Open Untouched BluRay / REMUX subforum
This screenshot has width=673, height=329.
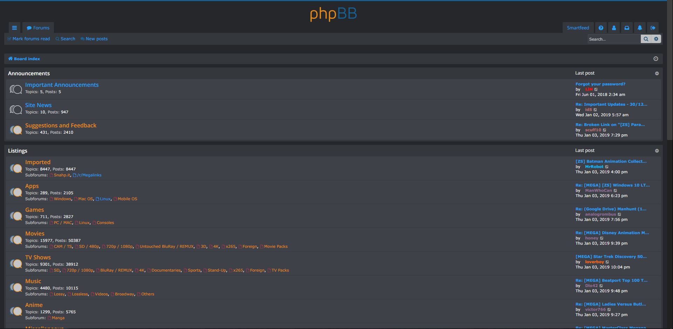(165, 246)
